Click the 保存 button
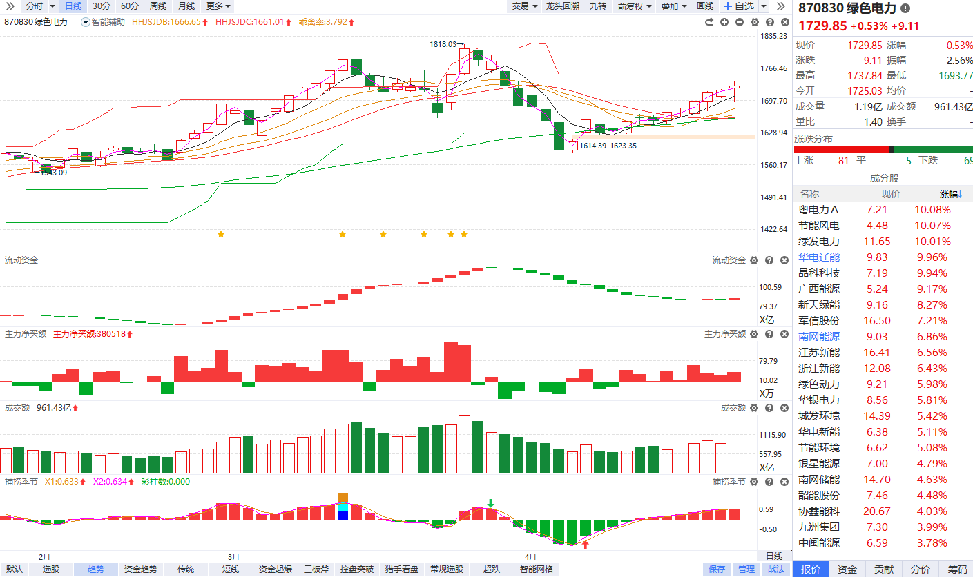Viewport: 973px width, 577px height. click(x=717, y=569)
